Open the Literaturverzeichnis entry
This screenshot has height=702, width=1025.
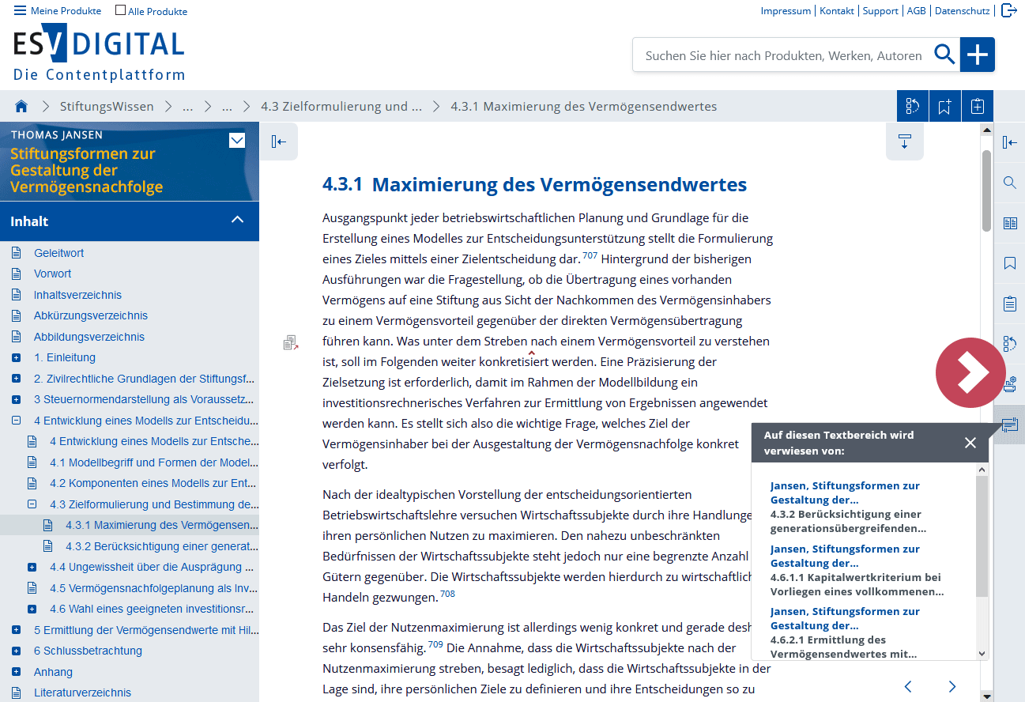(82, 693)
